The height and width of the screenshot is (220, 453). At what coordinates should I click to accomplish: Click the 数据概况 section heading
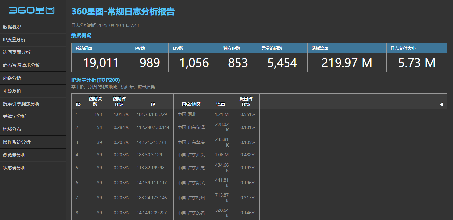point(81,36)
